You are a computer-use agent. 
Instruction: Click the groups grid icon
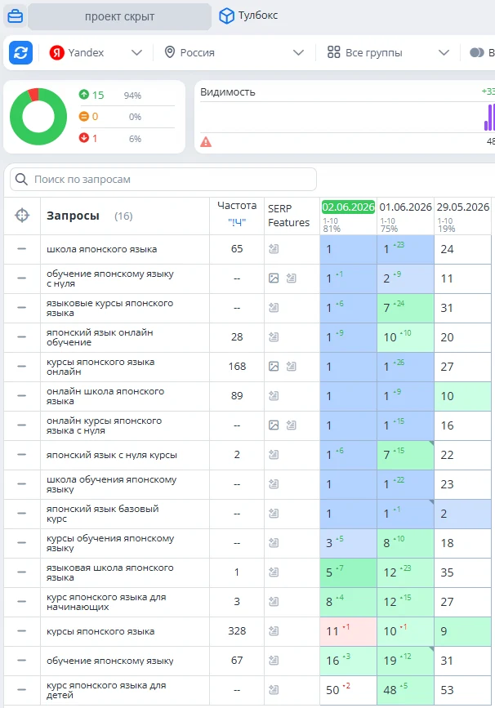click(334, 52)
